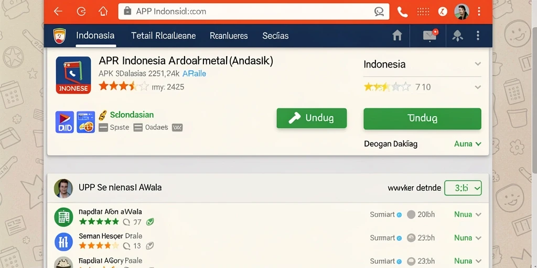Click the site shield logo
This screenshot has height=268, width=537.
[x=60, y=36]
